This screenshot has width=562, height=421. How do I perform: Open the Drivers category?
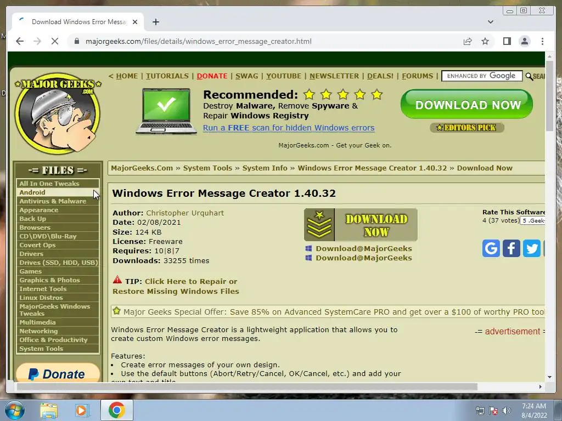pyautogui.click(x=58, y=254)
